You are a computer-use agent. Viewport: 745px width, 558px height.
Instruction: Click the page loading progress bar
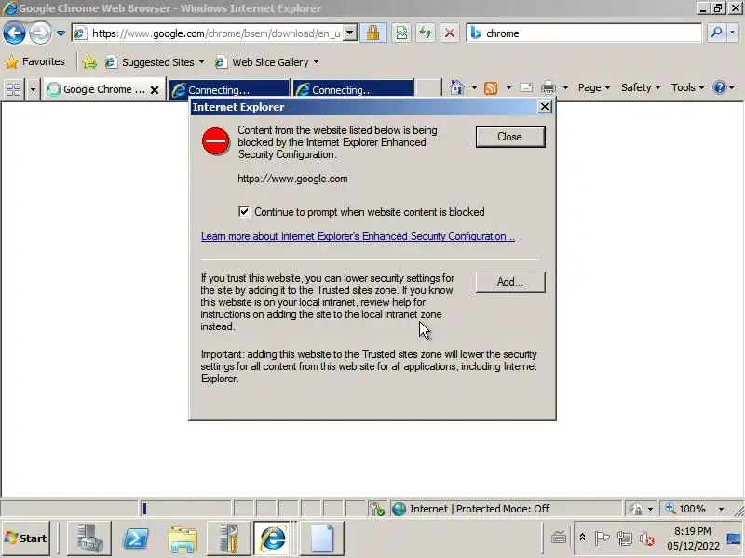tap(185, 509)
